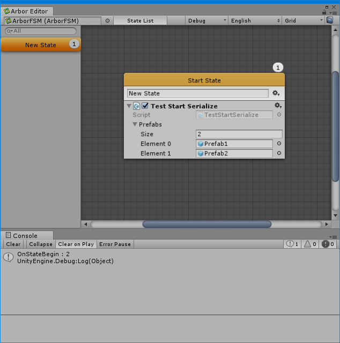The image size is (340, 343).
Task: Click the object picker for Element 1
Action: [x=279, y=153]
